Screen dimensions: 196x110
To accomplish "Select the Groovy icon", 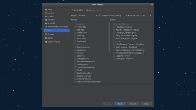I will 46,34.
